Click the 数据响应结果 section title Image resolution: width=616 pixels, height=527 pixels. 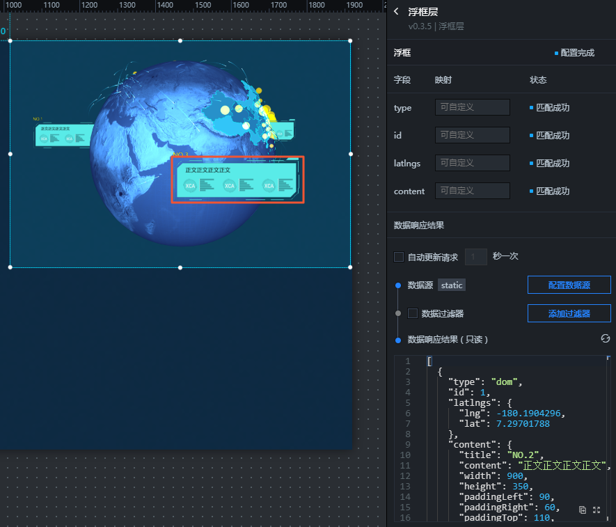point(419,225)
